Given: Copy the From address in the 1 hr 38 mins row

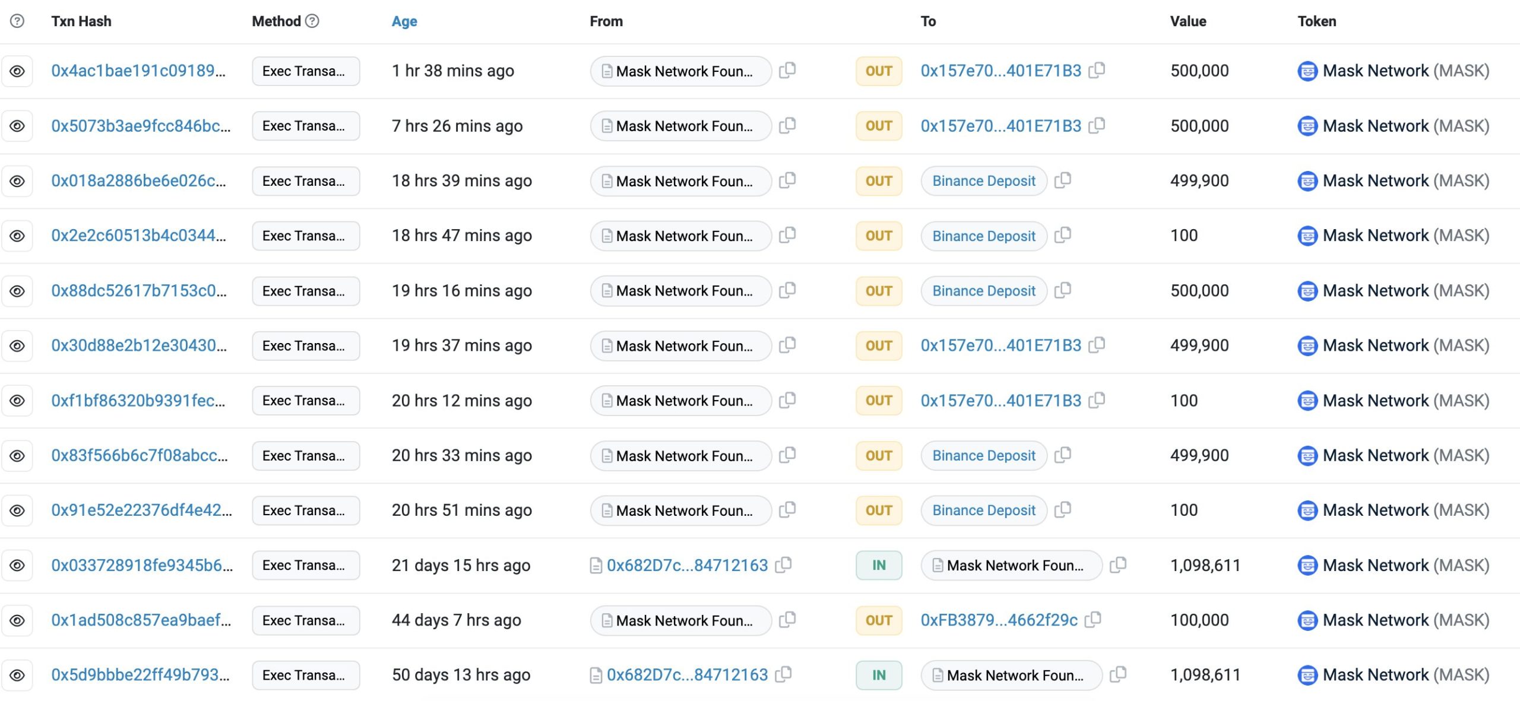Looking at the screenshot, I should pos(787,70).
